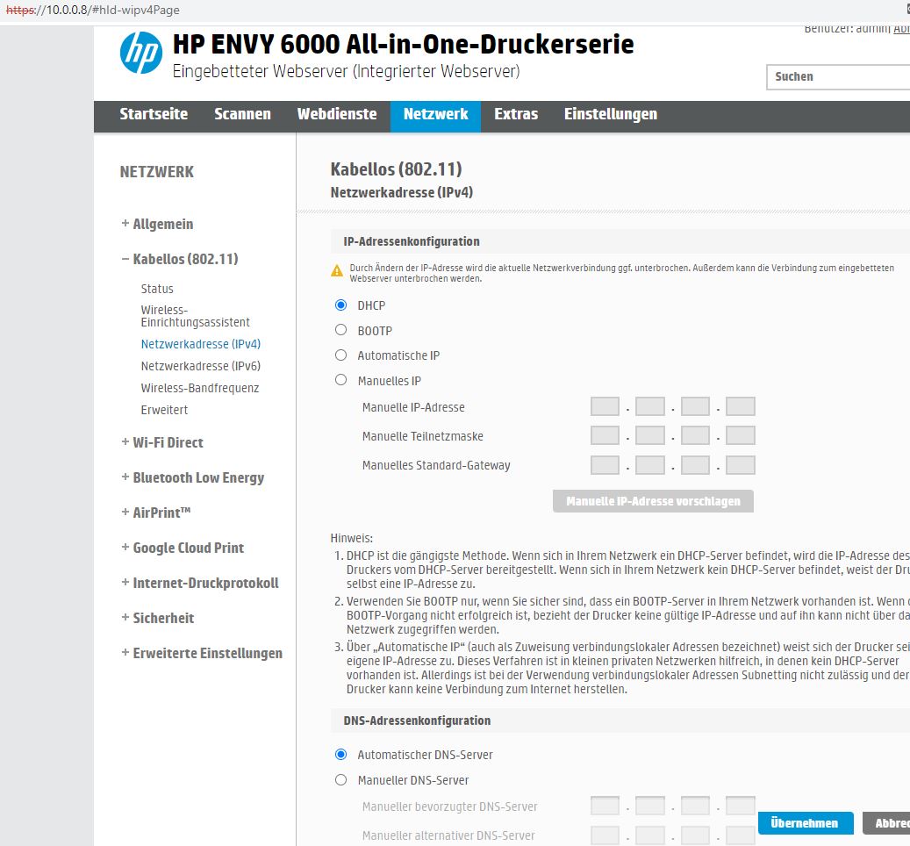Click the yellow warning triangle icon

click(x=337, y=270)
